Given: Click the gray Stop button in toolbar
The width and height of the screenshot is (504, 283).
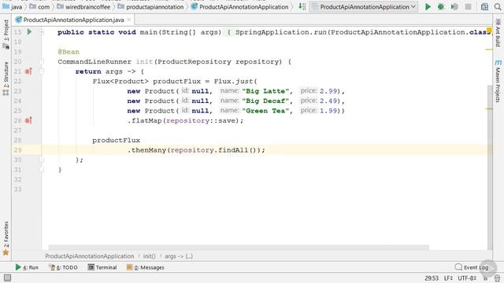Looking at the screenshot, I should click(468, 7).
